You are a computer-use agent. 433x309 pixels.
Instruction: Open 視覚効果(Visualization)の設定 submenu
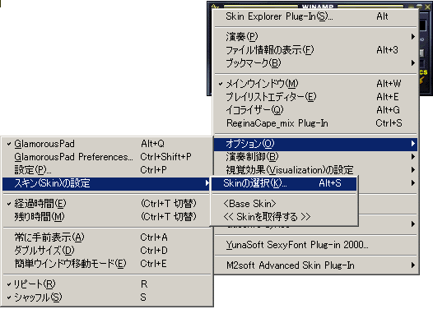tap(315, 170)
